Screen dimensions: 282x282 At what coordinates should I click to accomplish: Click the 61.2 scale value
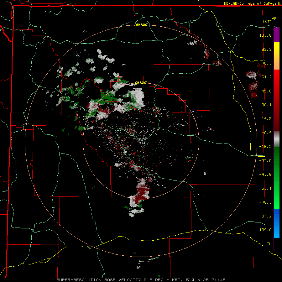coord(267,77)
